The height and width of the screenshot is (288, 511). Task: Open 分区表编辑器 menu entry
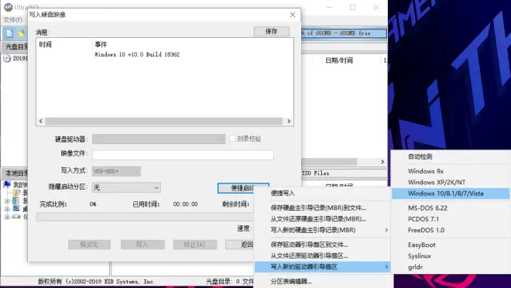291,281
